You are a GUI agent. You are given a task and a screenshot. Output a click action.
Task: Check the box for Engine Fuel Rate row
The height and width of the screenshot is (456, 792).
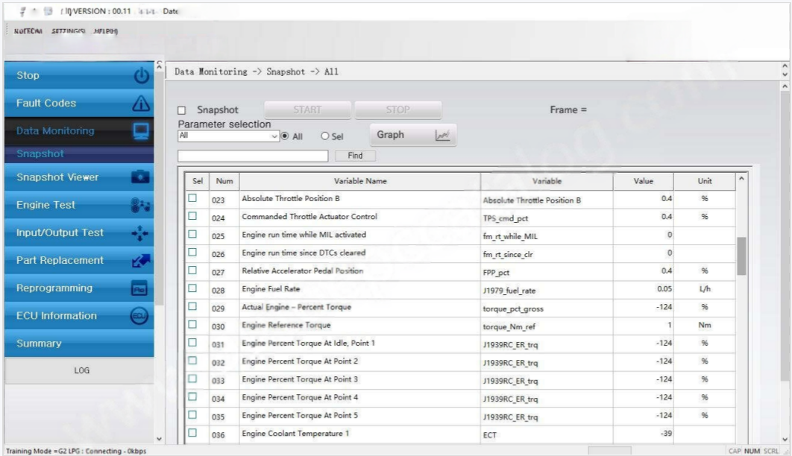pos(192,289)
